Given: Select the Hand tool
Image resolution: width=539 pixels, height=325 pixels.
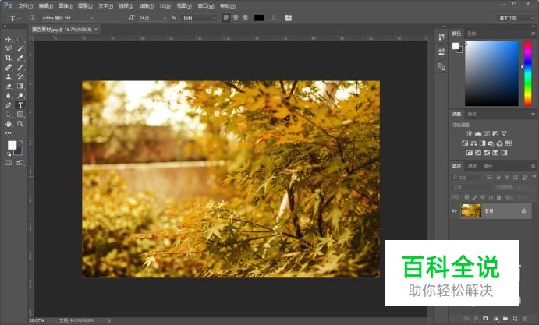Looking at the screenshot, I should click(x=9, y=124).
